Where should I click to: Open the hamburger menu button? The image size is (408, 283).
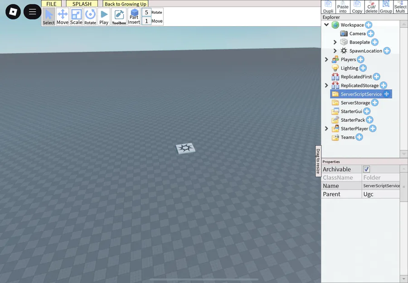point(32,12)
